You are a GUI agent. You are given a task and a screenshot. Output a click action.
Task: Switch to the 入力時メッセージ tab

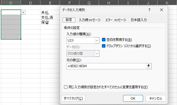90,20
